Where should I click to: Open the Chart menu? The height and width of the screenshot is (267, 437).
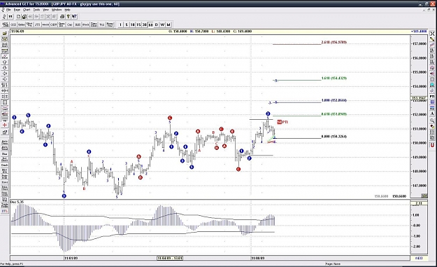(27, 10)
